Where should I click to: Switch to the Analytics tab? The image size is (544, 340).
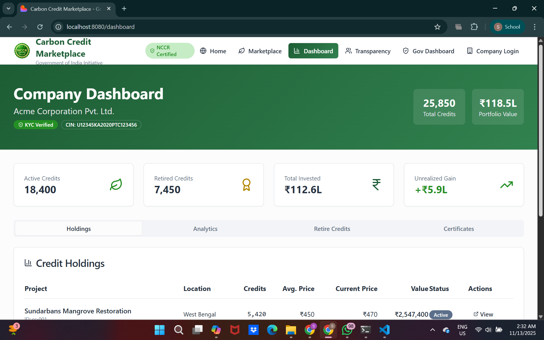(205, 229)
